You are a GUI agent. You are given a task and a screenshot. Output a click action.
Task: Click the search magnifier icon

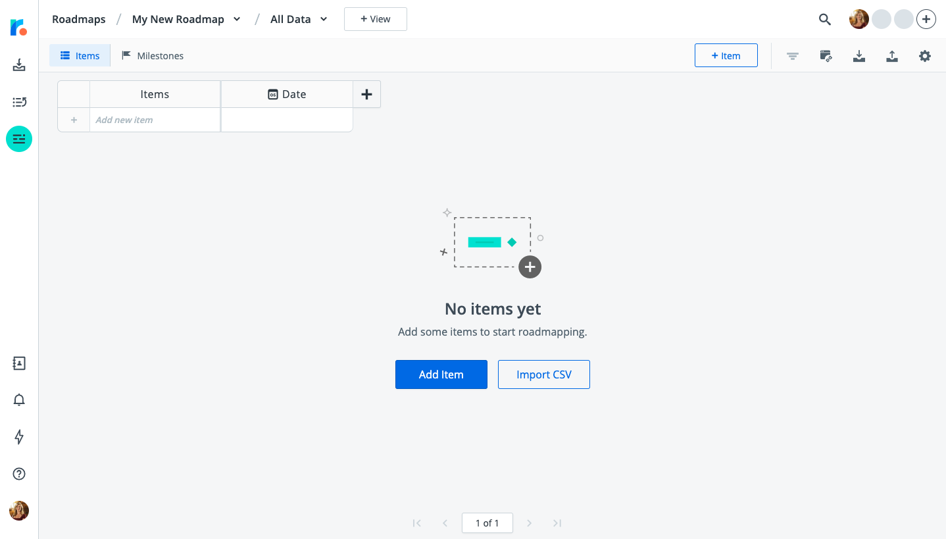click(x=825, y=19)
